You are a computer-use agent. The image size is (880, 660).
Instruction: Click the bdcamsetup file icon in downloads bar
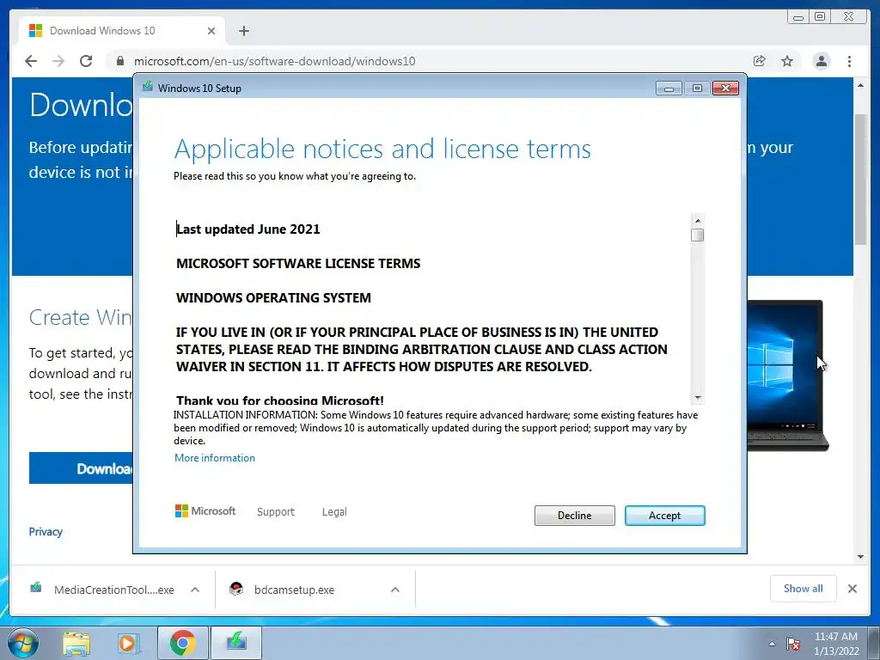click(236, 588)
